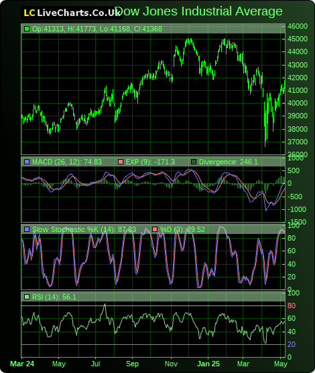Click the 46000 price axis label
Screen dimensions: 315x373
click(298, 26)
